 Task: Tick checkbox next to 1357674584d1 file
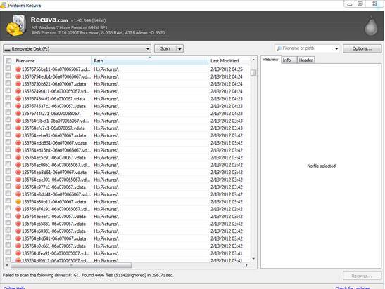8,98
